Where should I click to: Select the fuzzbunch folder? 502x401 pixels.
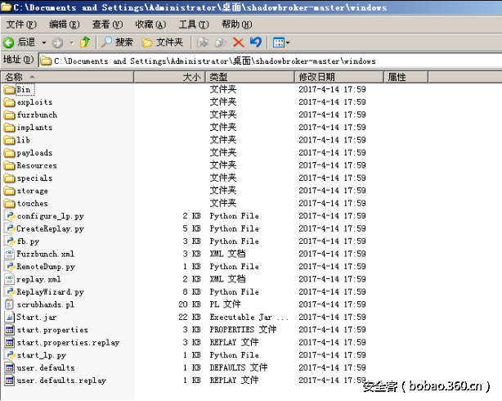coord(31,115)
